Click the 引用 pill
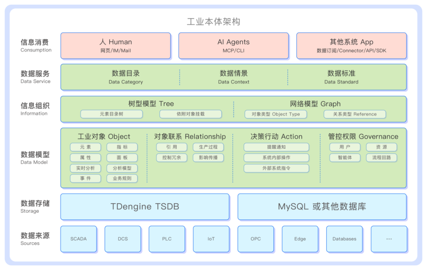The width and height of the screenshot is (427, 270). point(172,147)
